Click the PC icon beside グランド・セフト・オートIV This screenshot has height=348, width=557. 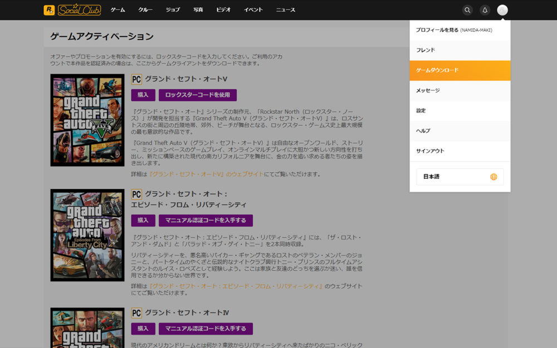click(x=136, y=313)
